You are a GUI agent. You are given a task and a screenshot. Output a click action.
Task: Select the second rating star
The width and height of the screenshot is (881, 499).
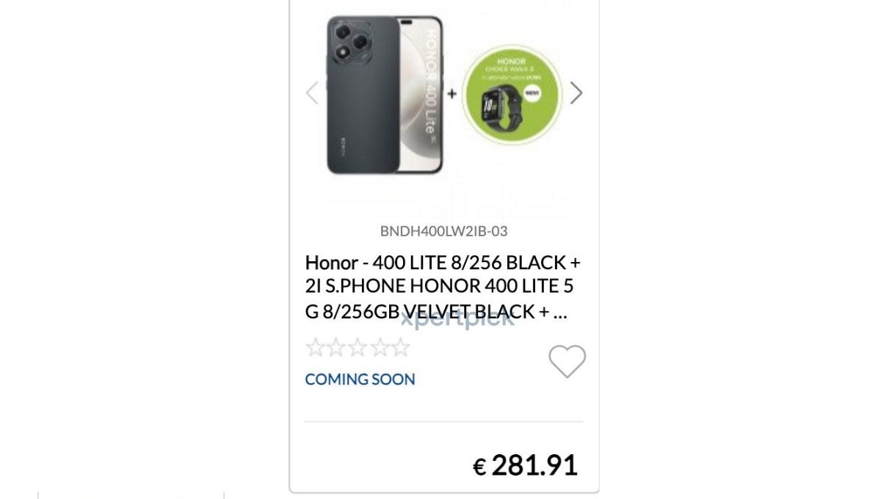pos(336,347)
